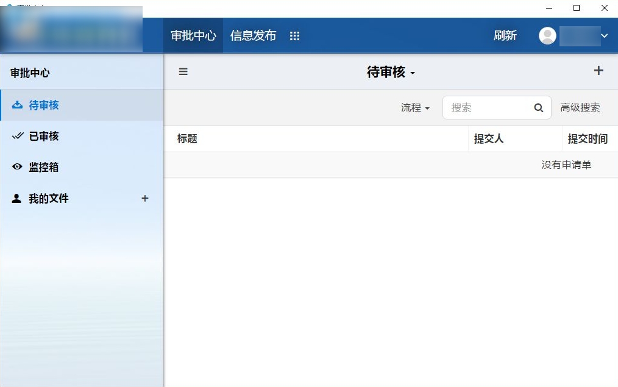Click the user avatar icon
This screenshot has height=387, width=618.
547,36
